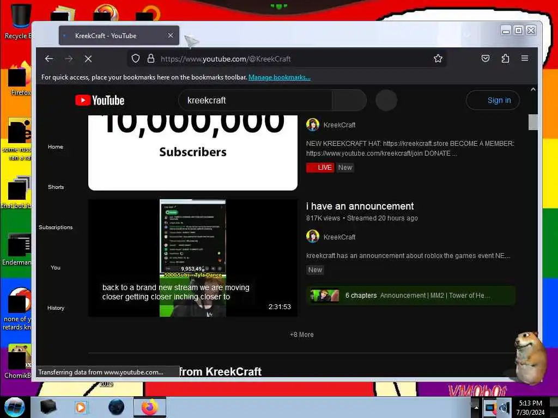Screen dimensions: 558x418
Task: Open Subscriptions in YouTube sidebar
Action: click(x=56, y=227)
